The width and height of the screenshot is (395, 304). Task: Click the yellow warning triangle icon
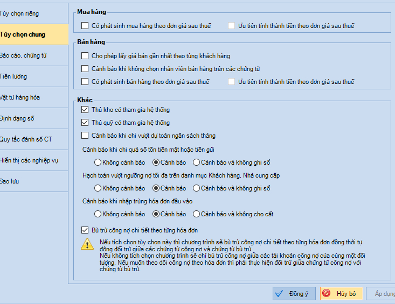point(87,244)
